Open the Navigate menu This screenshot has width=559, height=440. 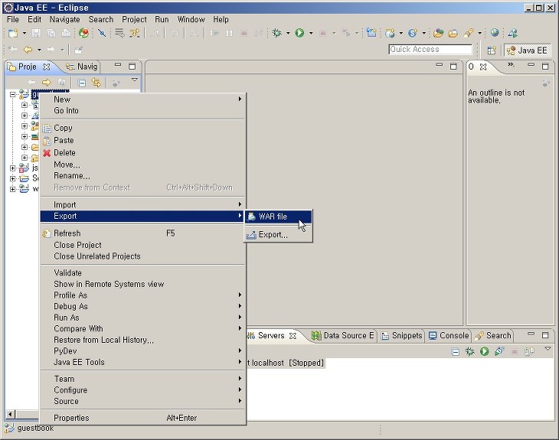click(x=64, y=19)
